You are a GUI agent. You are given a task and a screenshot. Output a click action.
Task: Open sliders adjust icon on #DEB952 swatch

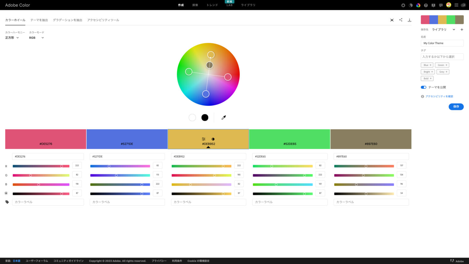(204, 139)
